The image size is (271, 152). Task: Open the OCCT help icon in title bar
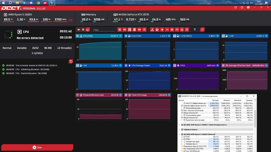[242, 8]
